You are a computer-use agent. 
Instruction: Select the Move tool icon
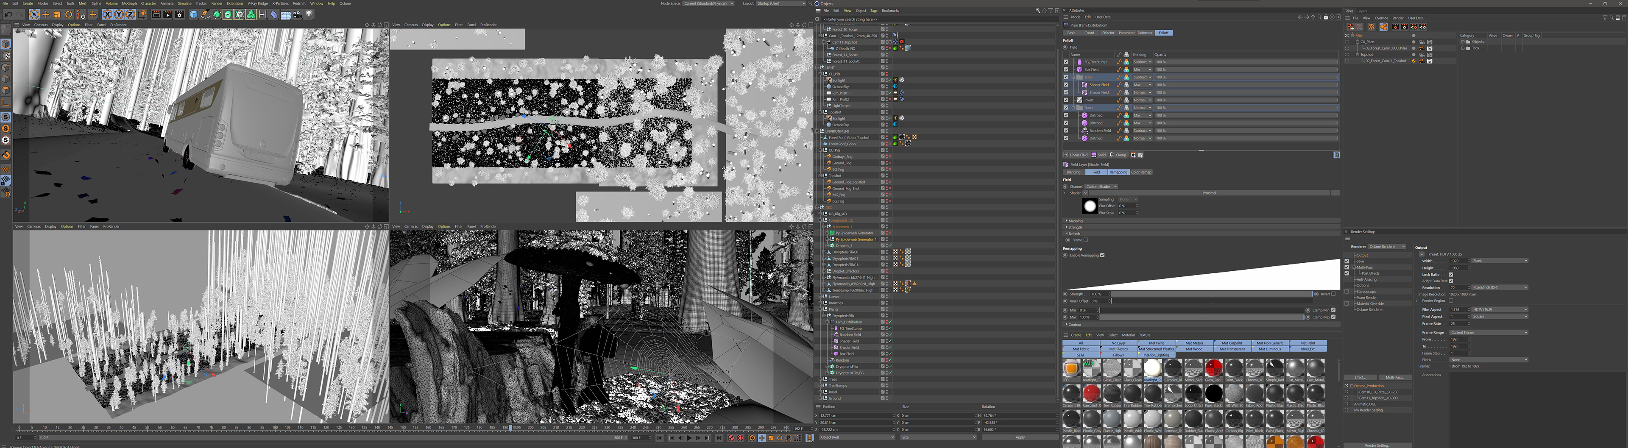click(x=45, y=14)
